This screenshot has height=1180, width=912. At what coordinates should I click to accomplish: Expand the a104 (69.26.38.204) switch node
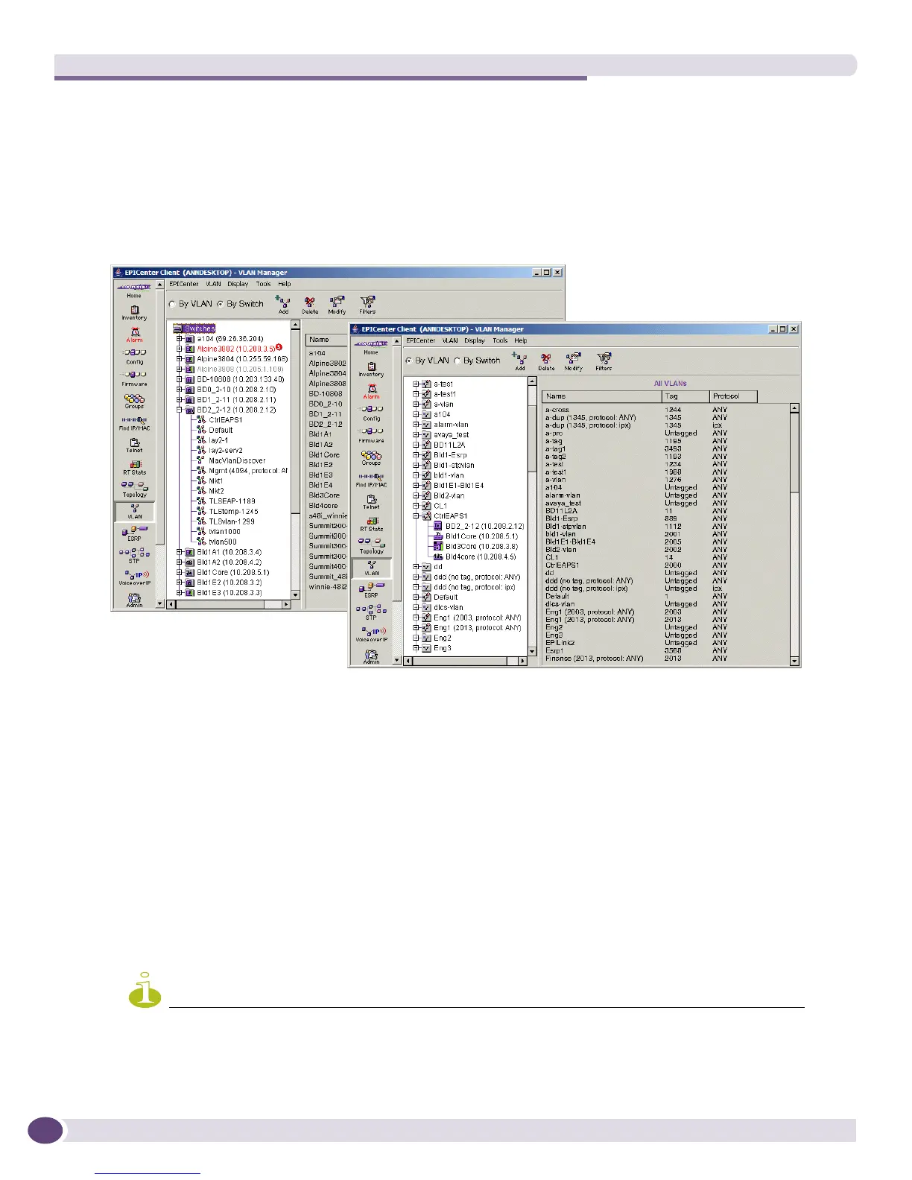(180, 338)
